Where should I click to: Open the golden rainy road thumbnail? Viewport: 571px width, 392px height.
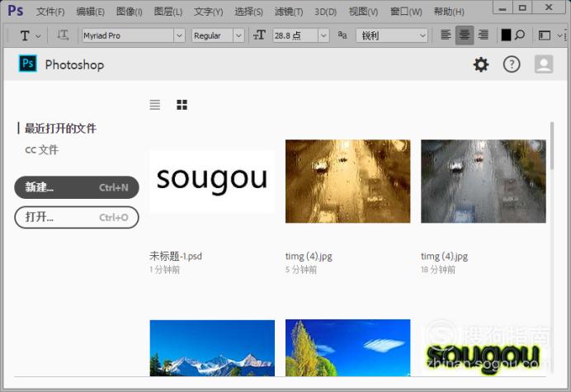tap(347, 181)
